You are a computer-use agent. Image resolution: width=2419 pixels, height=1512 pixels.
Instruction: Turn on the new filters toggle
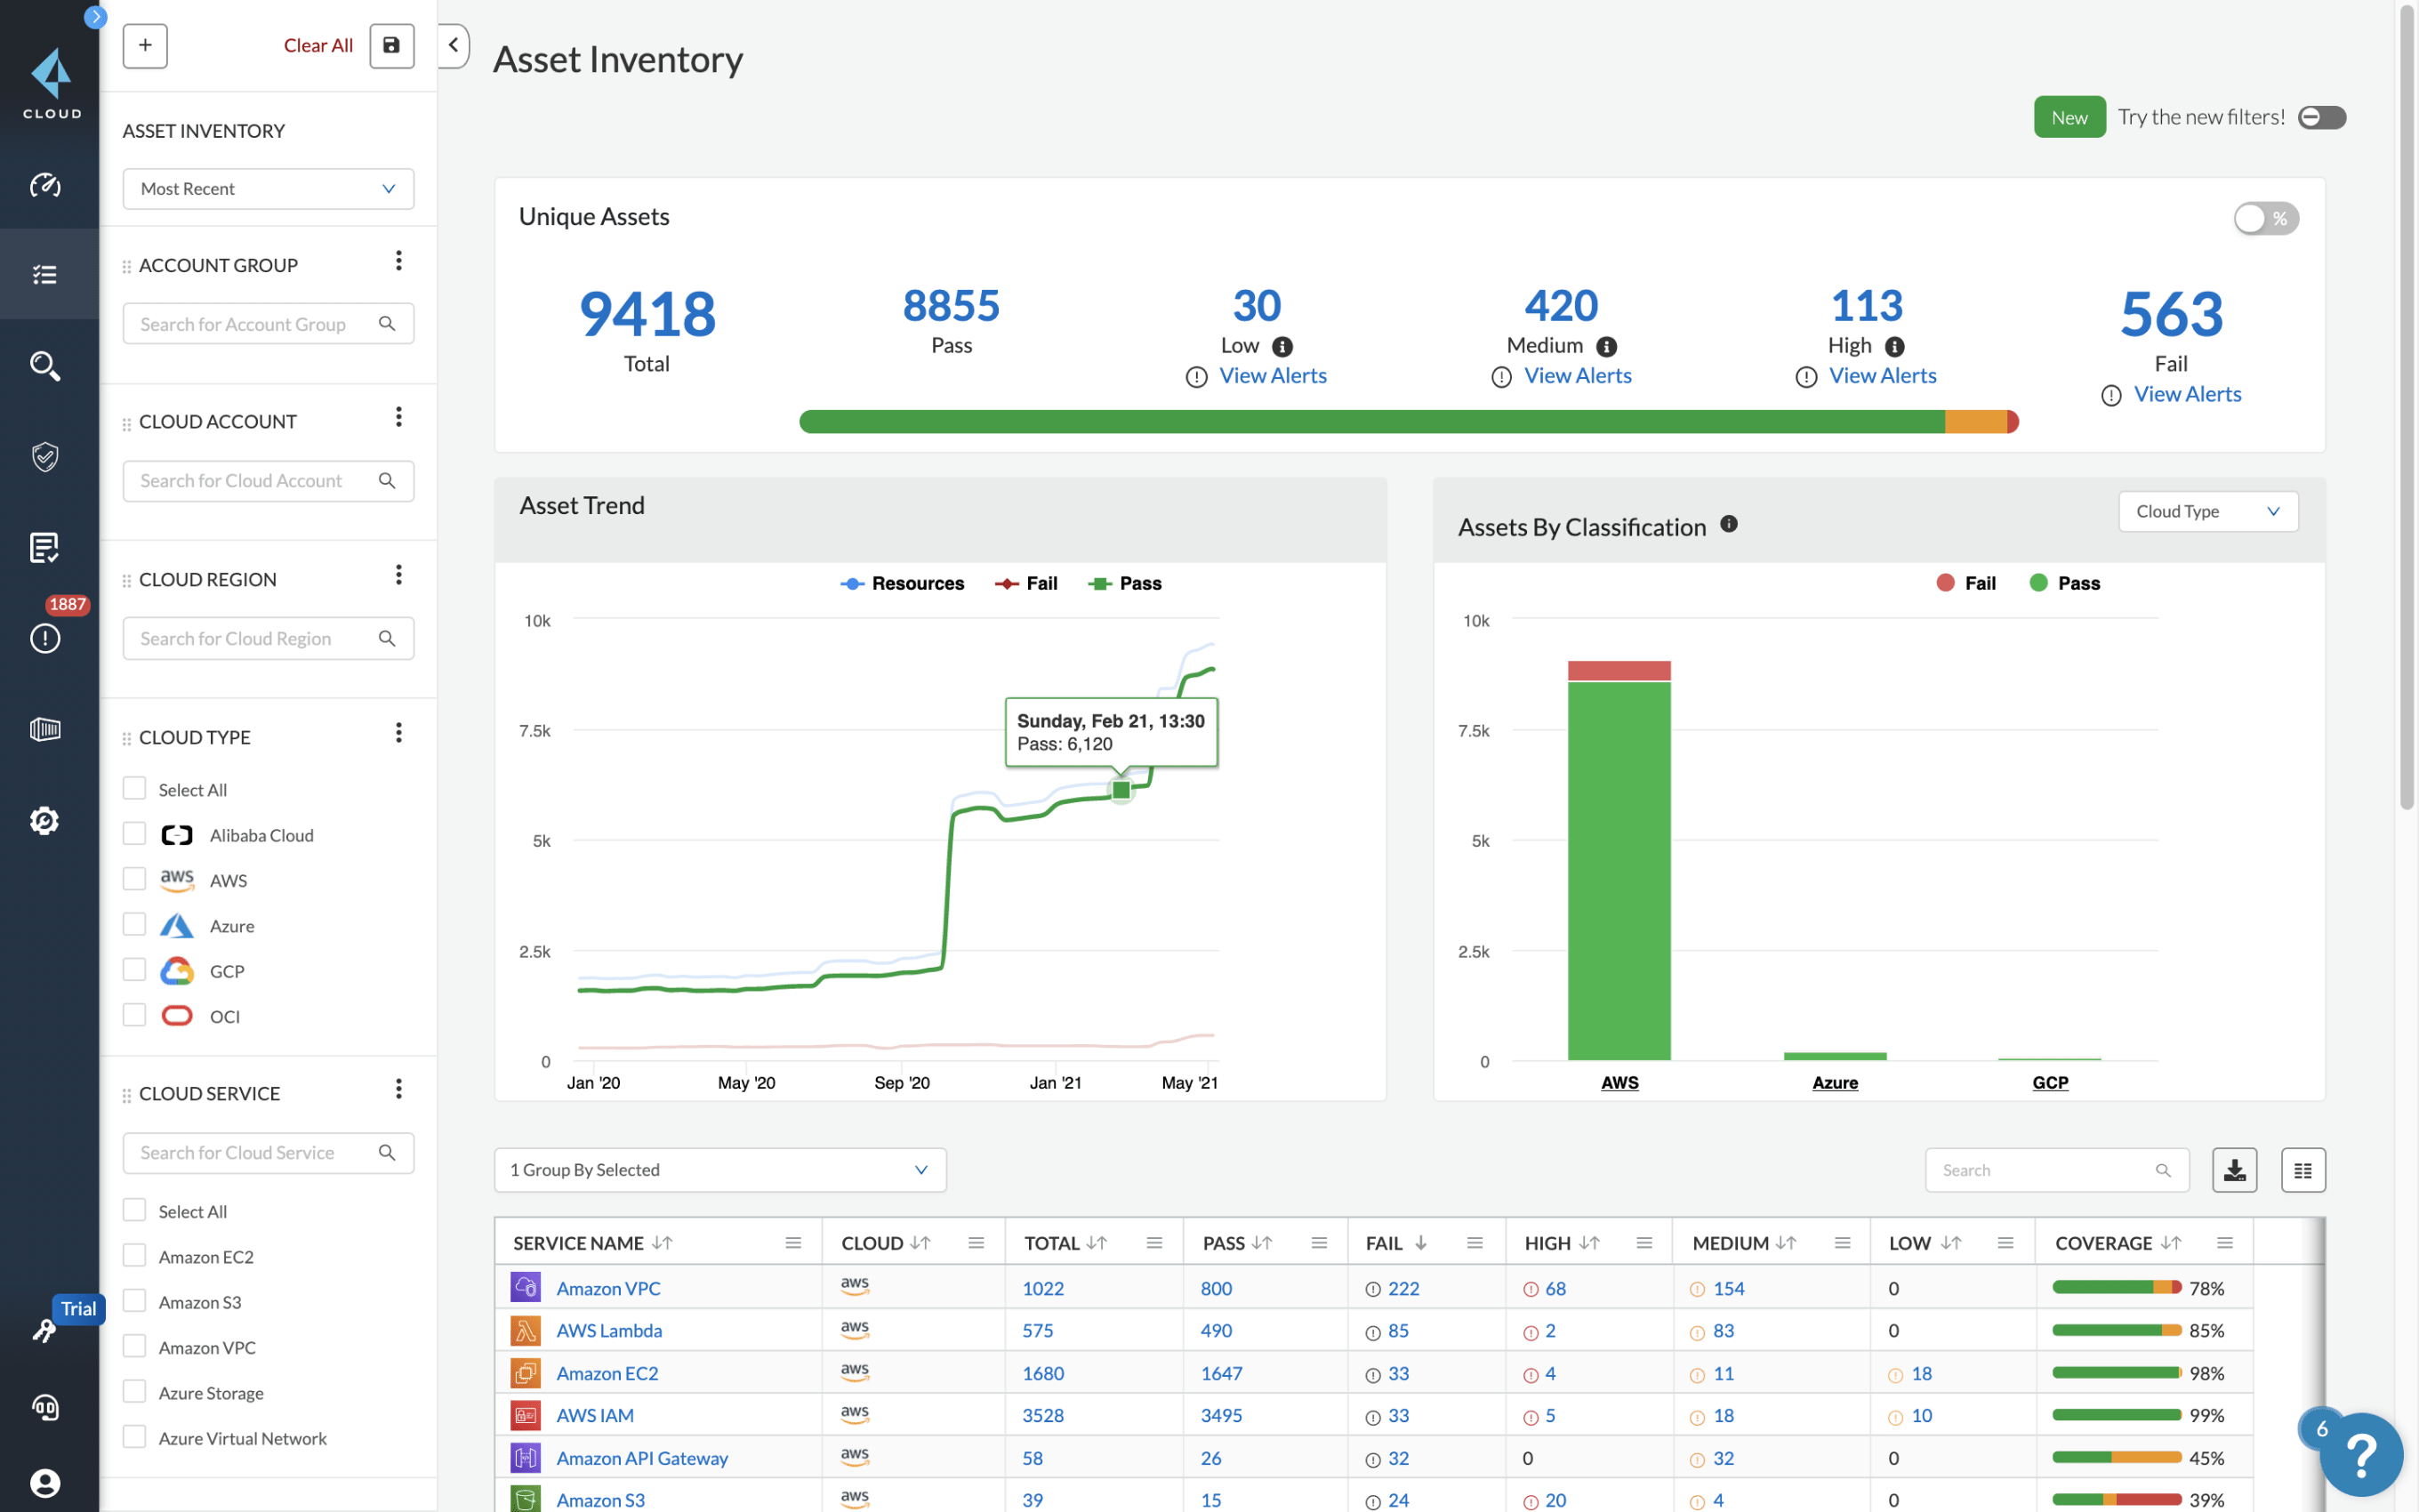click(x=2321, y=117)
